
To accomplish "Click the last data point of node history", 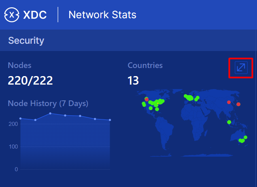I will click(110, 120).
